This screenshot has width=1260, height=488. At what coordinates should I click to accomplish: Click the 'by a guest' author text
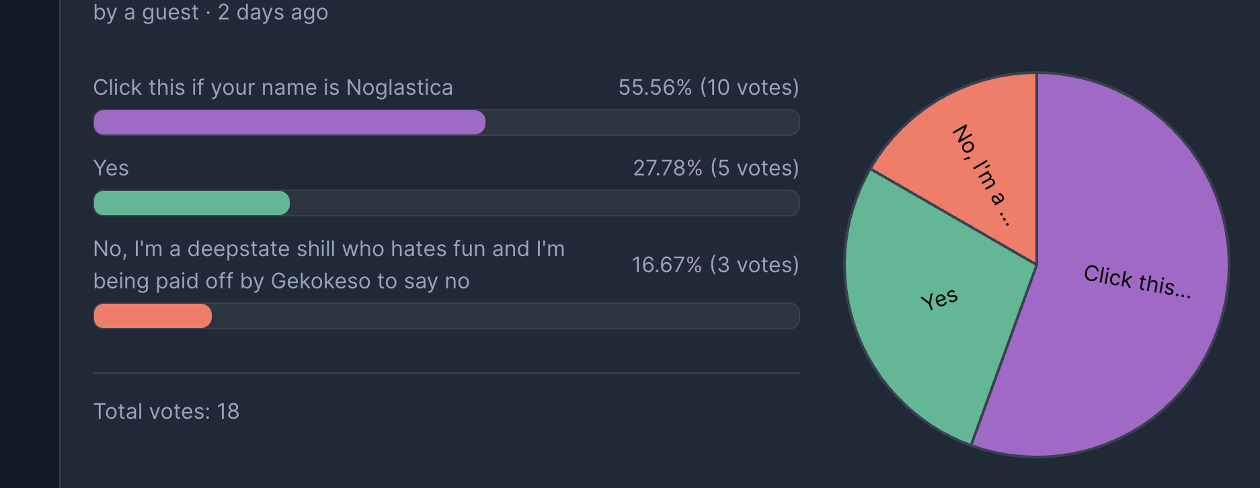[146, 12]
